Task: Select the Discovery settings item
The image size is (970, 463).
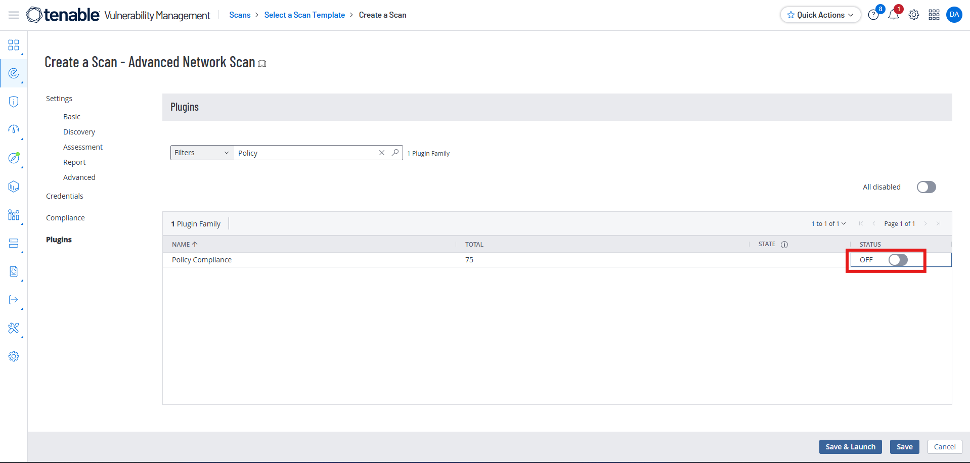Action: click(79, 132)
